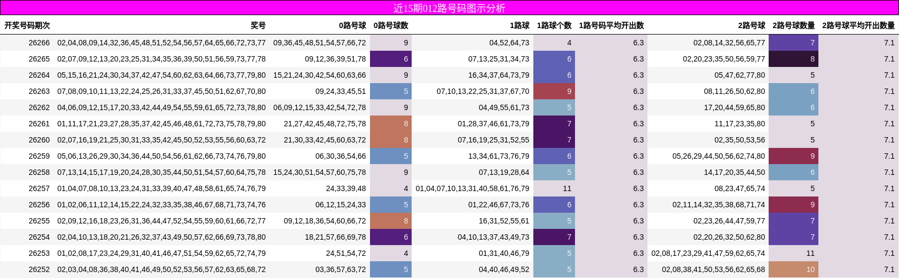
Task: Click 0路号球 cell 09,36,45,48,51,54,57,66,72
Action: (320, 43)
